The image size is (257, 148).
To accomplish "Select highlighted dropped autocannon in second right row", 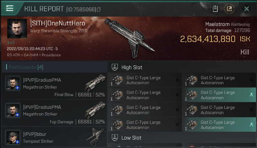I will (x=219, y=95).
